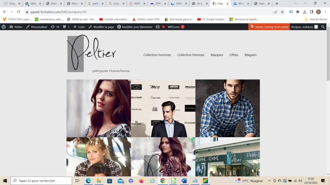Click Modifier avec Elementor
The height and width of the screenshot is (185, 330).
[135, 27]
